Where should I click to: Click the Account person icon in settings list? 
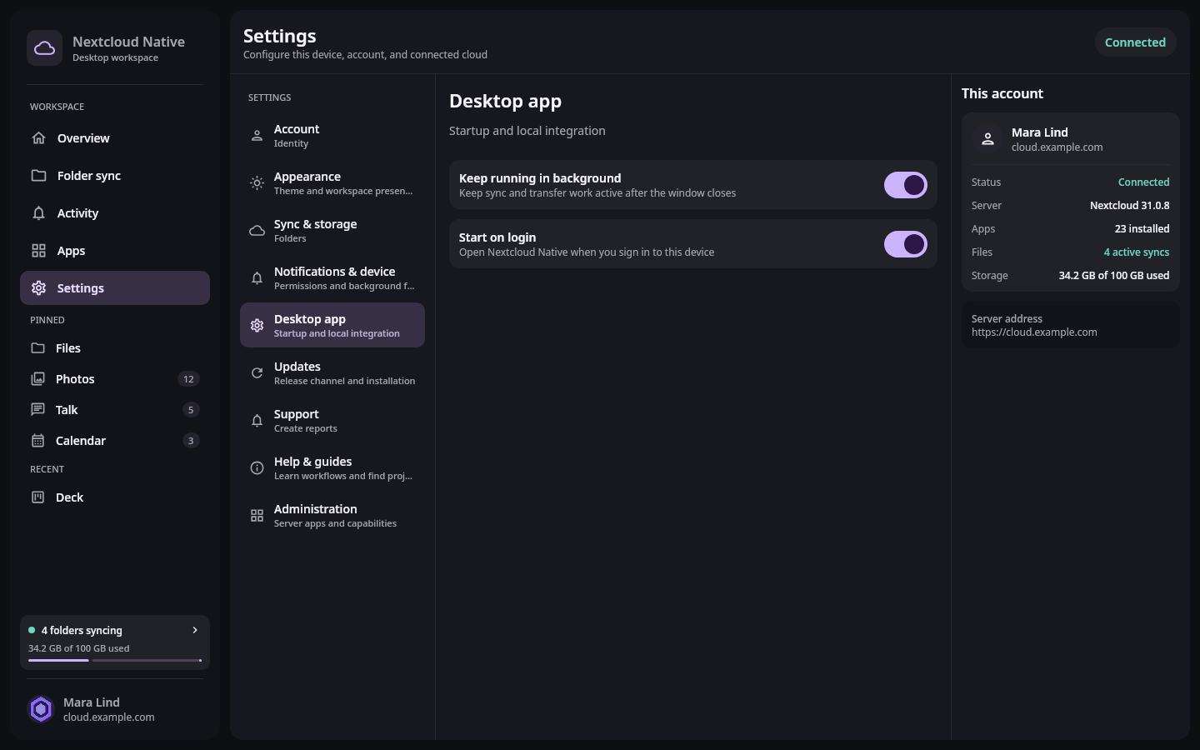coord(257,136)
